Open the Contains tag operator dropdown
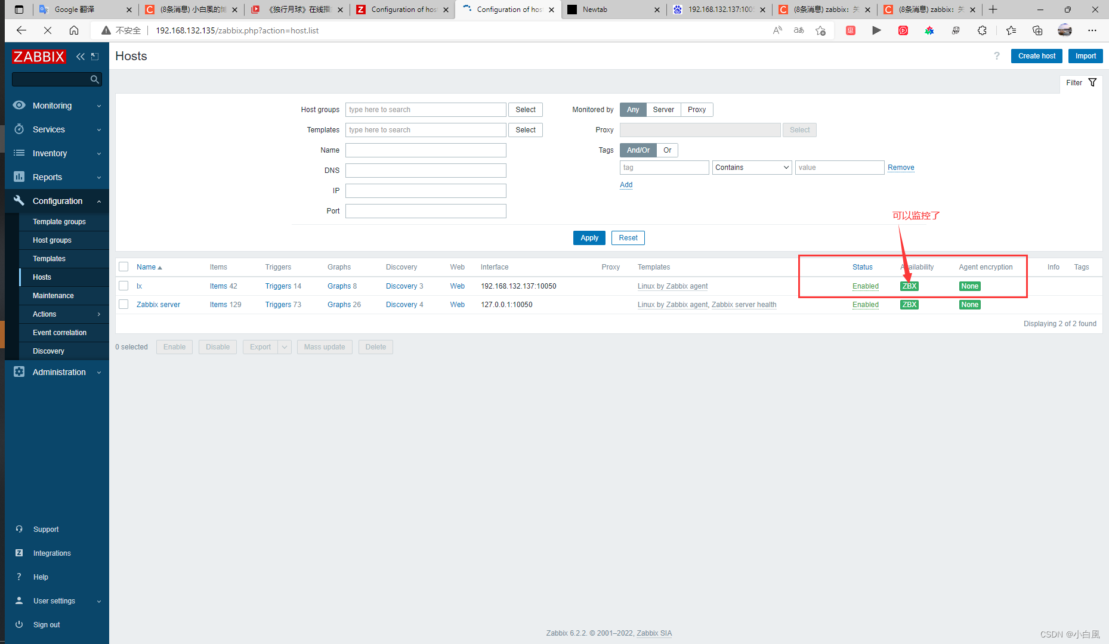 752,168
